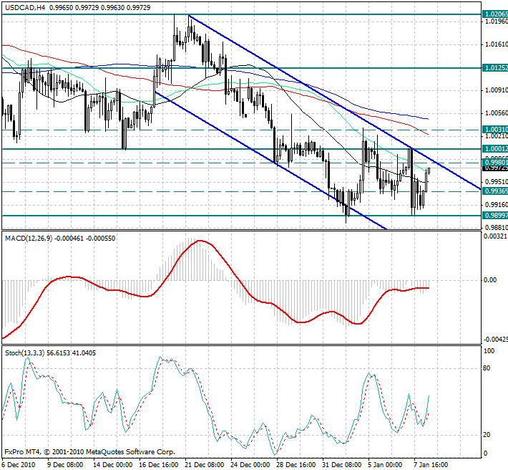
Task: Click the 1.00012 teal level label
Action: [495, 148]
